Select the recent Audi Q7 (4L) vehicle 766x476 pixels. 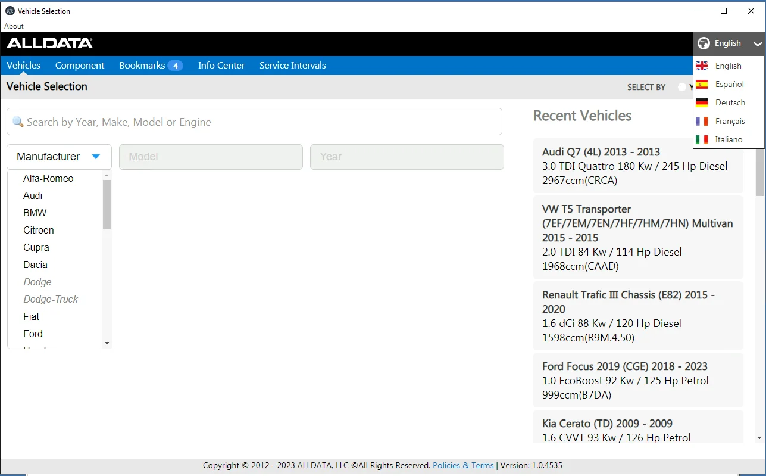(x=638, y=166)
